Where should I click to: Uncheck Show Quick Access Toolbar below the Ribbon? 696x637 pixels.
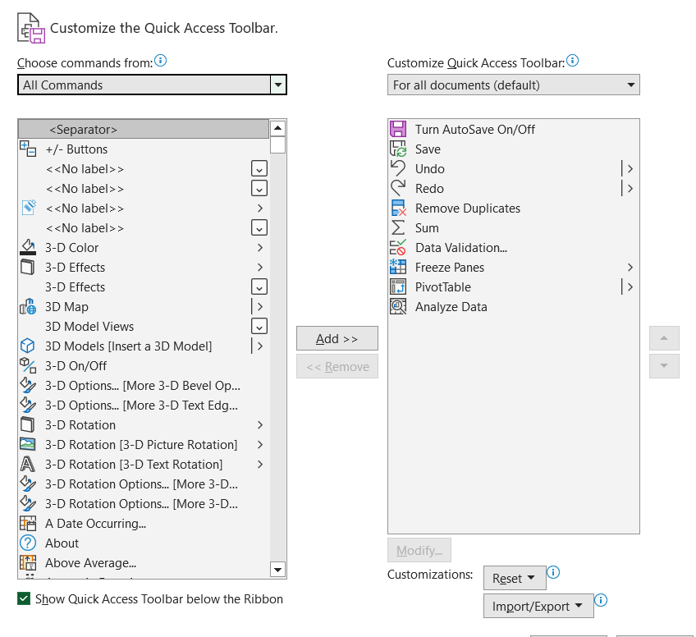click(24, 598)
